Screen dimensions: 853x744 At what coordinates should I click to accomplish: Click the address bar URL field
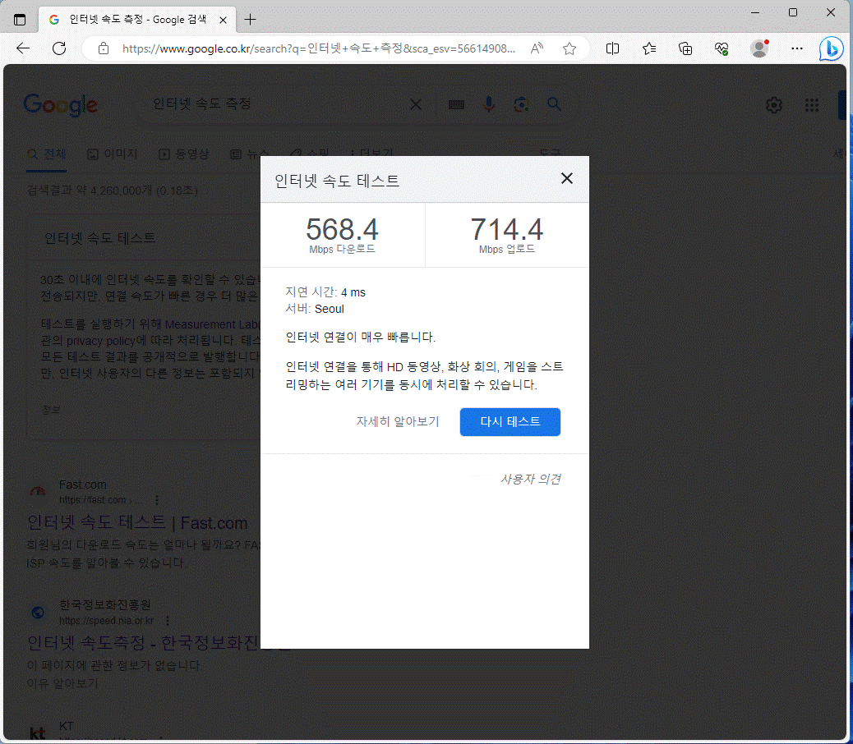[x=319, y=48]
